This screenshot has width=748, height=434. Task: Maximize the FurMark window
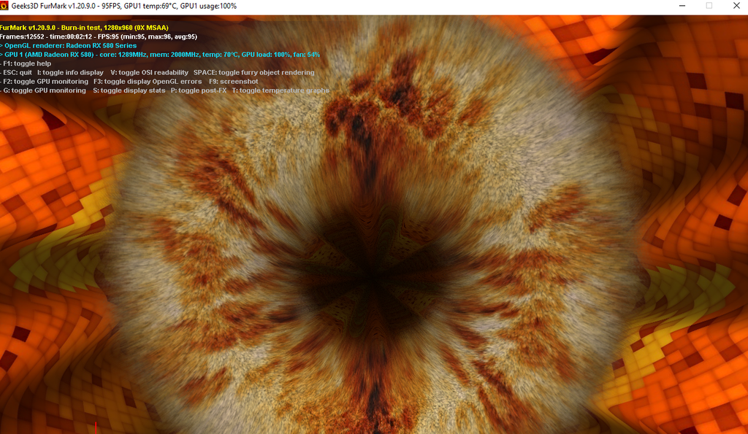click(x=709, y=6)
